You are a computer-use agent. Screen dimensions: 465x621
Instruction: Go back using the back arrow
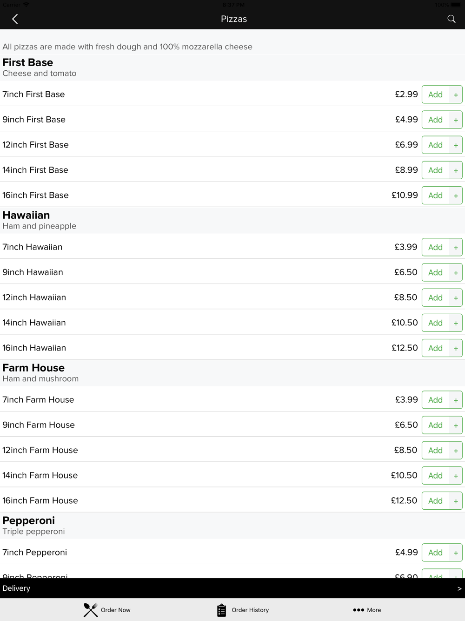click(x=15, y=19)
